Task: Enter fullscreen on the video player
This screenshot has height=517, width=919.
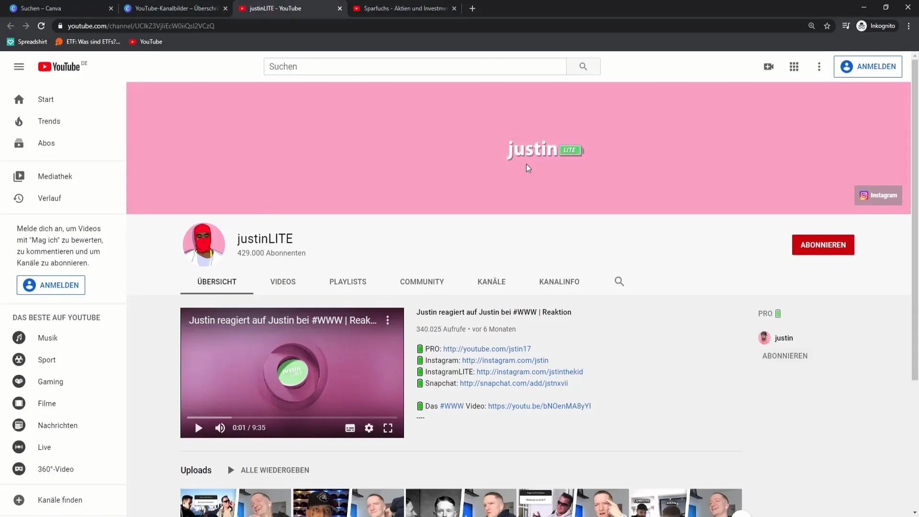Action: click(x=388, y=428)
